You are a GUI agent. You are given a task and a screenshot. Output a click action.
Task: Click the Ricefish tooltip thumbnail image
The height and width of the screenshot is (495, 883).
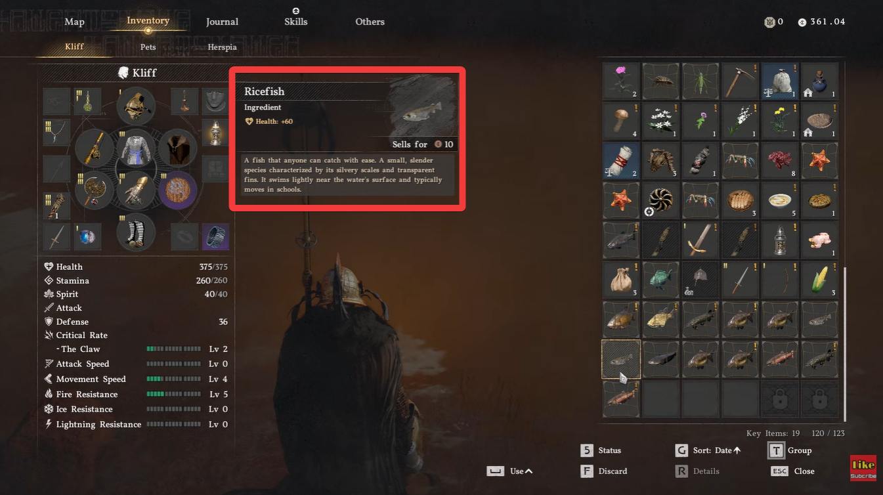pos(422,104)
